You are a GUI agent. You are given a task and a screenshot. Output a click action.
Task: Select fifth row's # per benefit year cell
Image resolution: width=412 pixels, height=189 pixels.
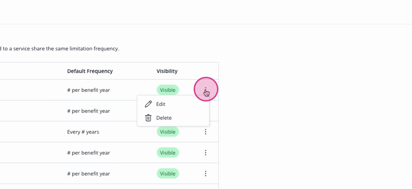[89, 174]
